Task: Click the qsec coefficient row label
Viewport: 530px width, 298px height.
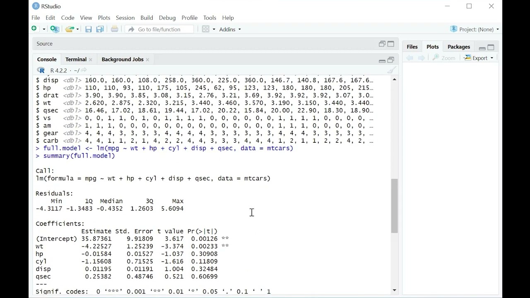Action: (43, 276)
